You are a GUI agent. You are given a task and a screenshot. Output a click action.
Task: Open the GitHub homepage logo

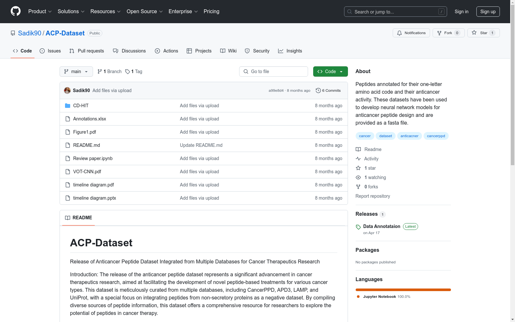tap(15, 12)
